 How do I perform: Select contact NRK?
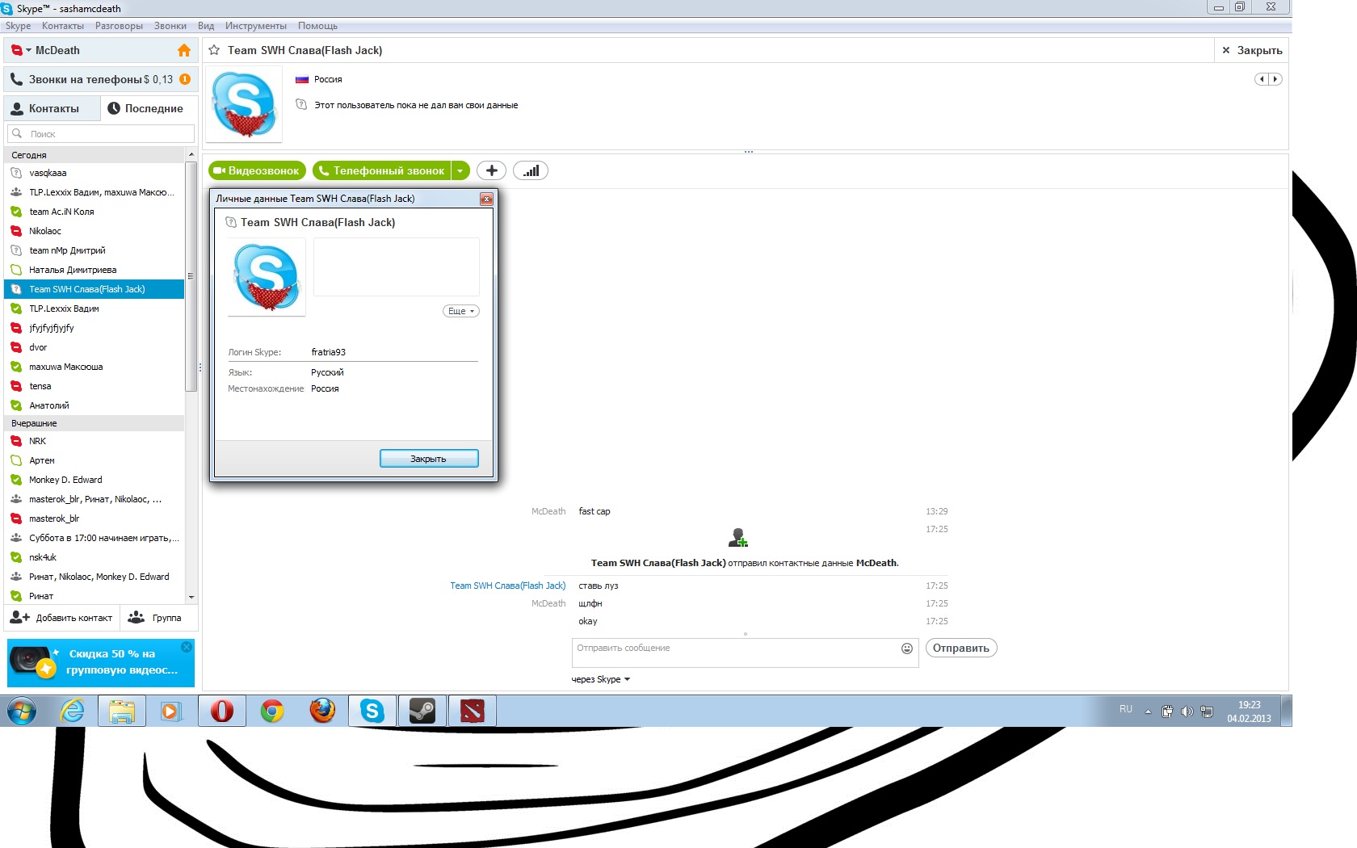click(x=95, y=441)
